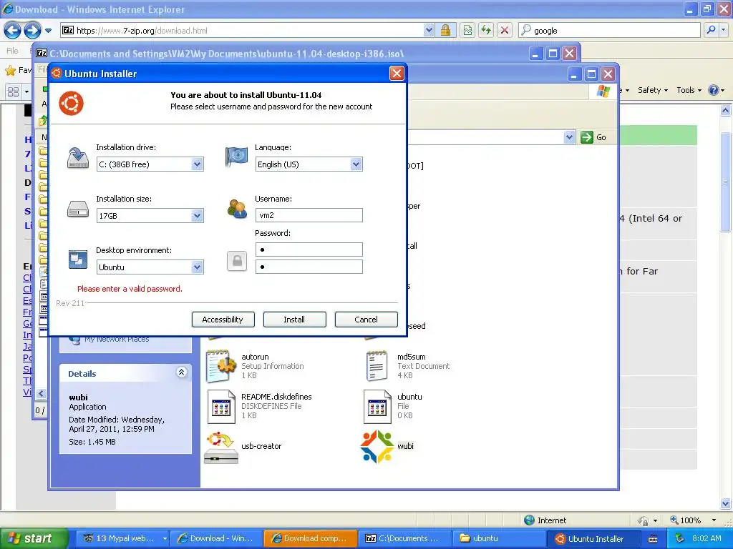Click the IE Stop button
The height and width of the screenshot is (549, 733).
click(x=505, y=31)
